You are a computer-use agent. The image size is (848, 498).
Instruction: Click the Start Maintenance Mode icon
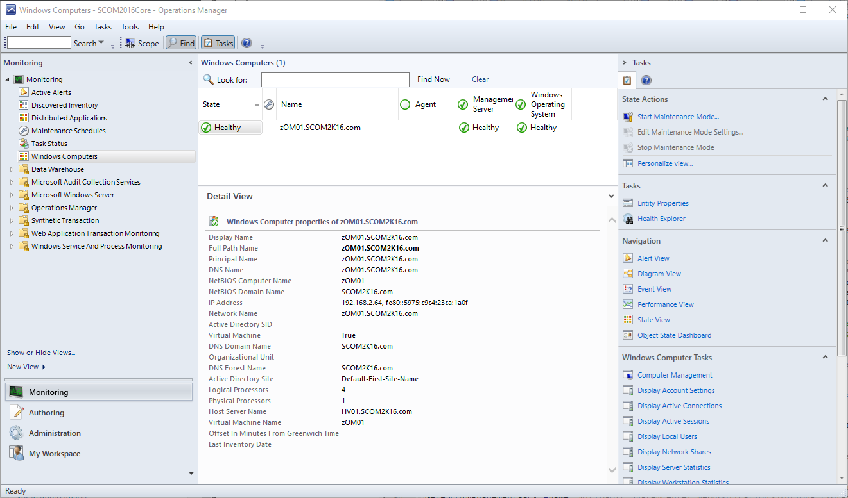pos(628,117)
